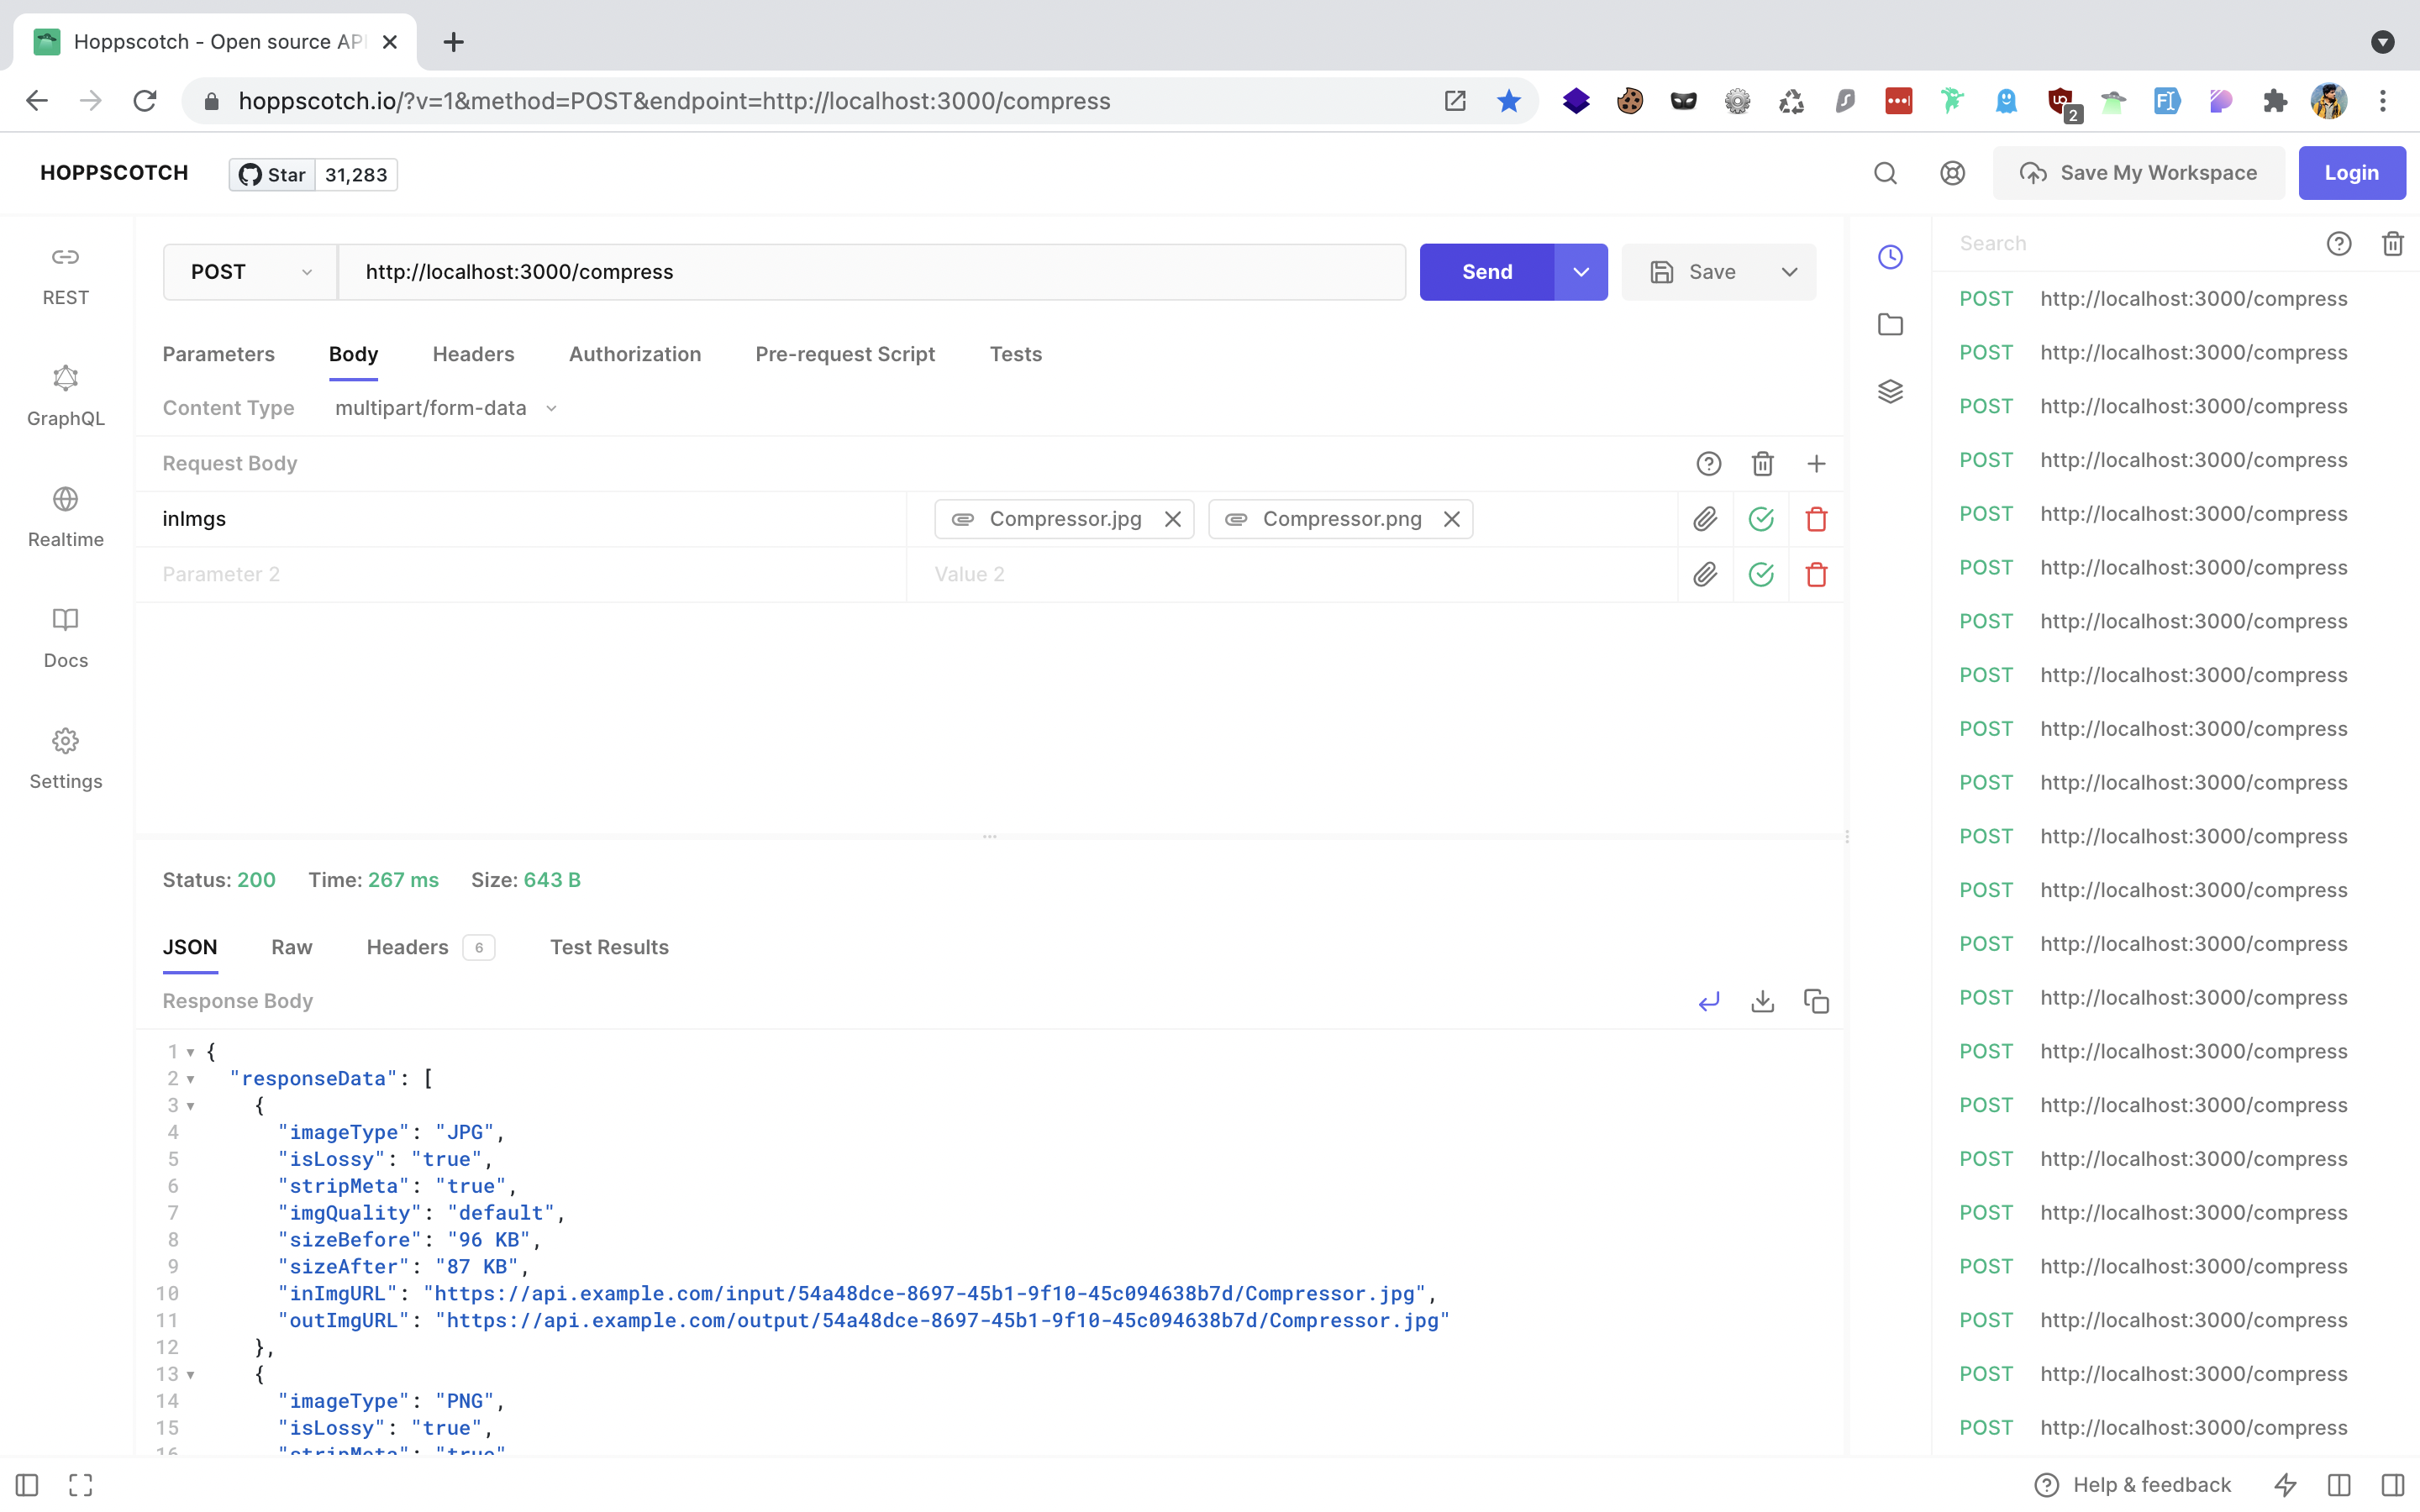Switch to the Raw response tab
2420x1512 pixels.
coord(291,947)
